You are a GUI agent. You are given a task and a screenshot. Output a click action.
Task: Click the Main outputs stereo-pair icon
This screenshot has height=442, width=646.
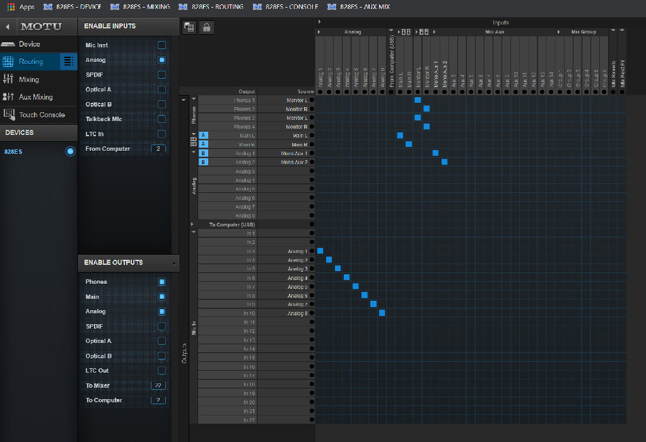pos(194,141)
